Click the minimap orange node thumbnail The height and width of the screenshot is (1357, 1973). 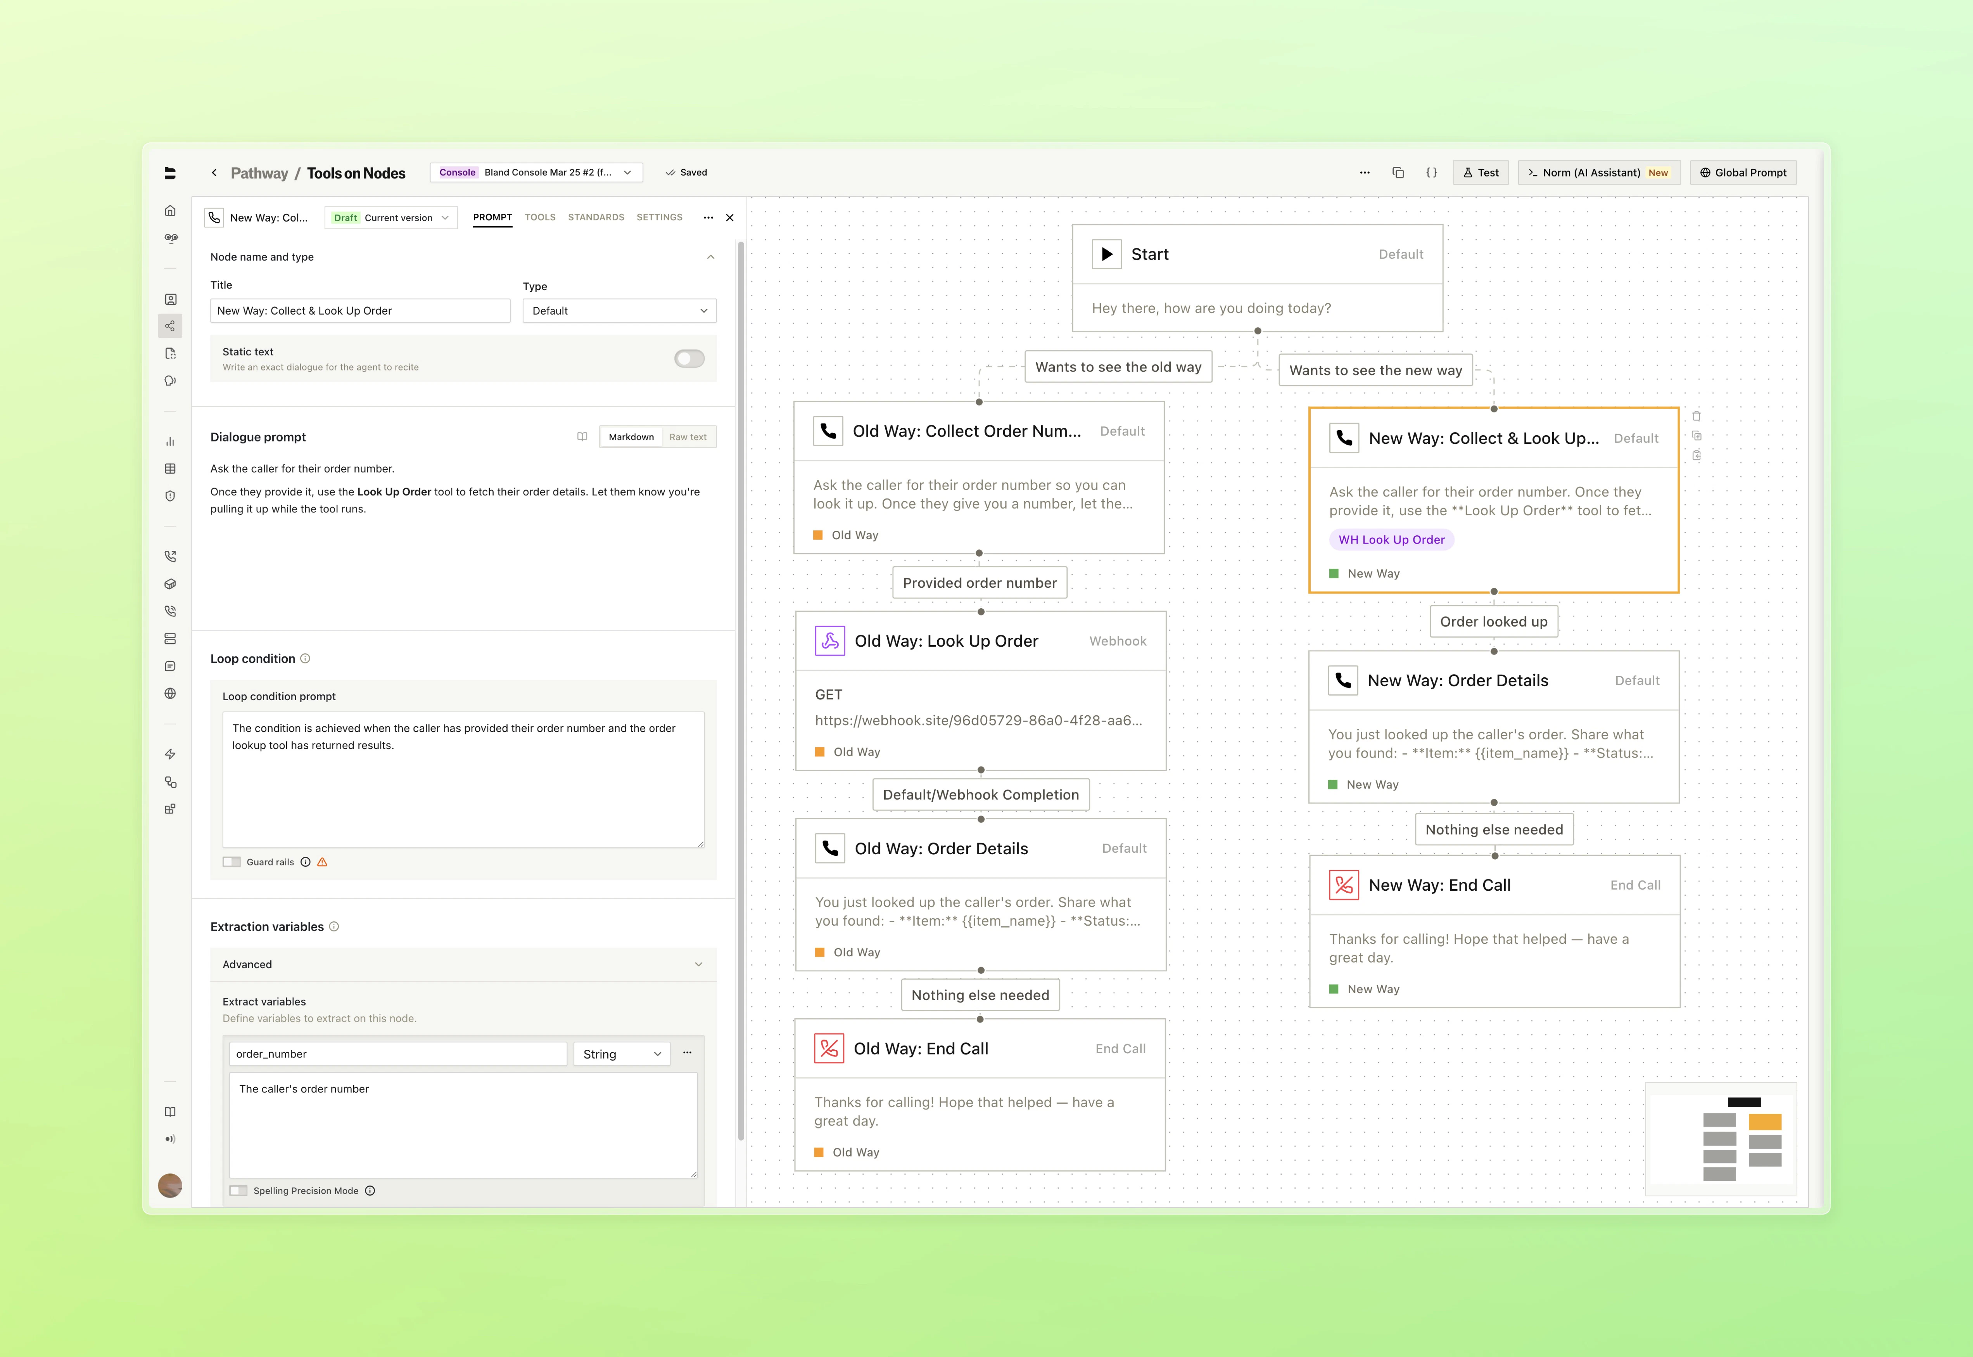(x=1764, y=1122)
